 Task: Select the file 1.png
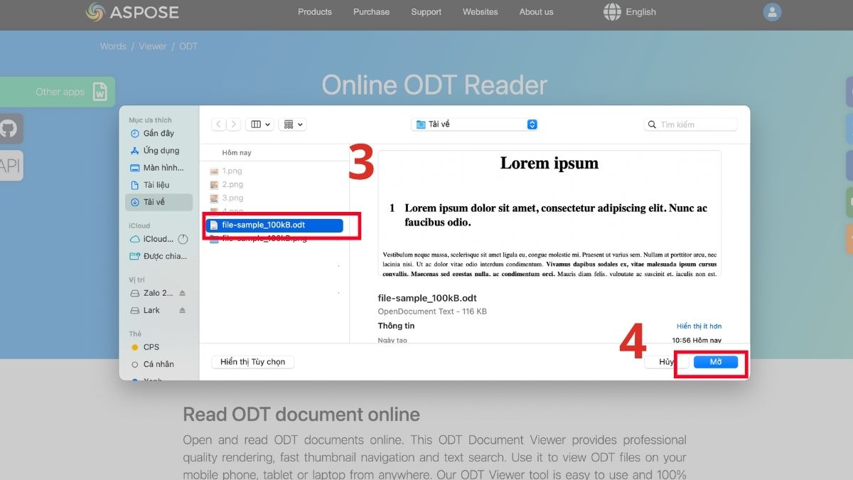(226, 171)
